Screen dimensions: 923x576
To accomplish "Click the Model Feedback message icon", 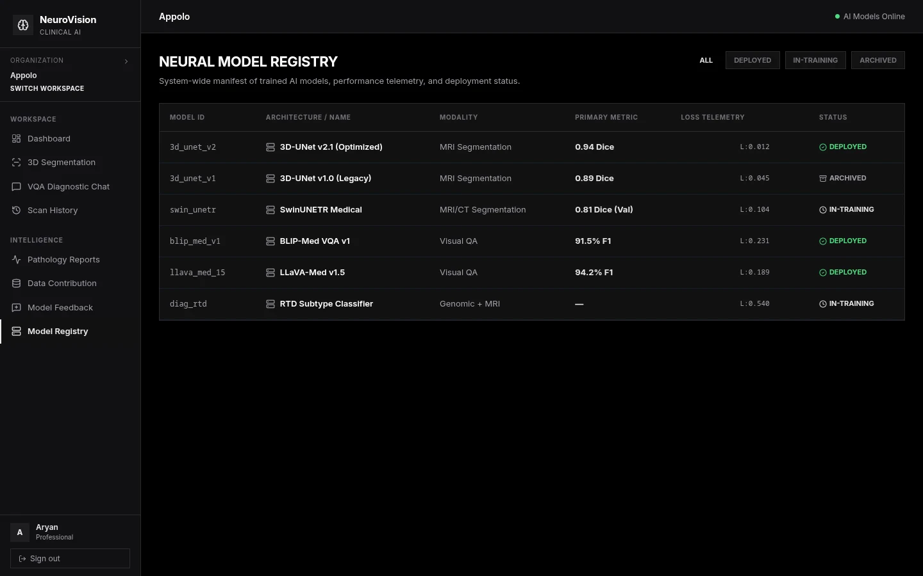I will (x=16, y=308).
